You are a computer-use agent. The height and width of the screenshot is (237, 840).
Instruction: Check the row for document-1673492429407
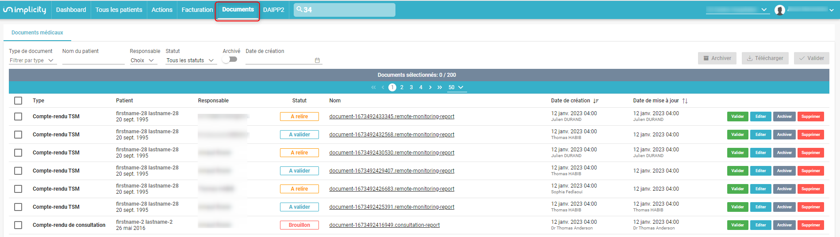[x=18, y=171]
